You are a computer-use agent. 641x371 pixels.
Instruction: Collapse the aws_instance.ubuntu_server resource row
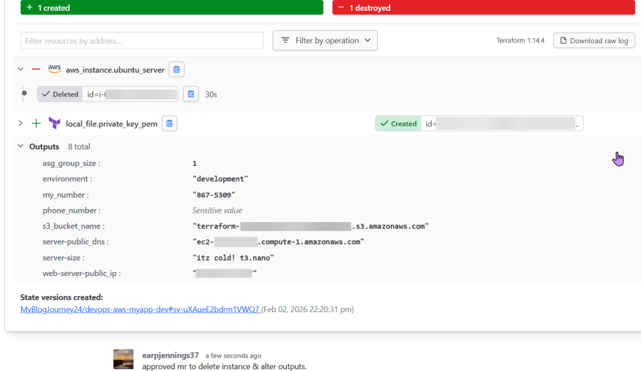[x=21, y=69]
